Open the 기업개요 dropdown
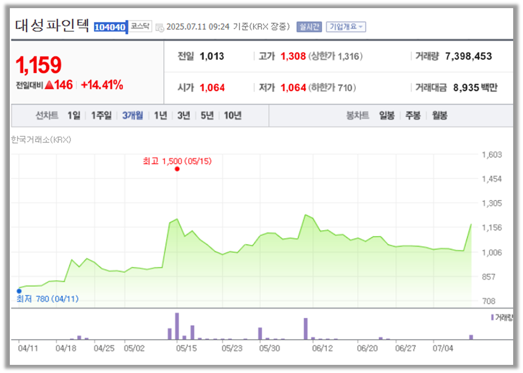523x373 pixels. [346, 27]
